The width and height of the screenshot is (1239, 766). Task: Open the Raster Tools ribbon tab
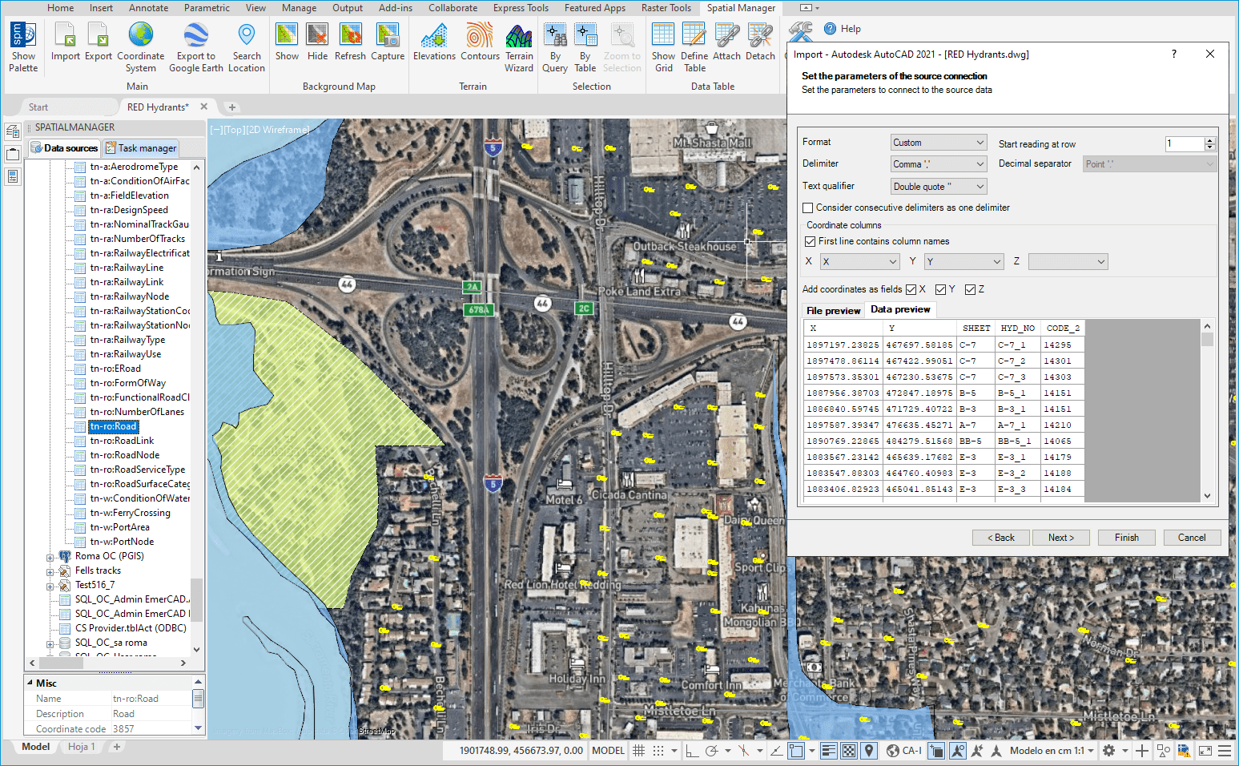click(666, 8)
